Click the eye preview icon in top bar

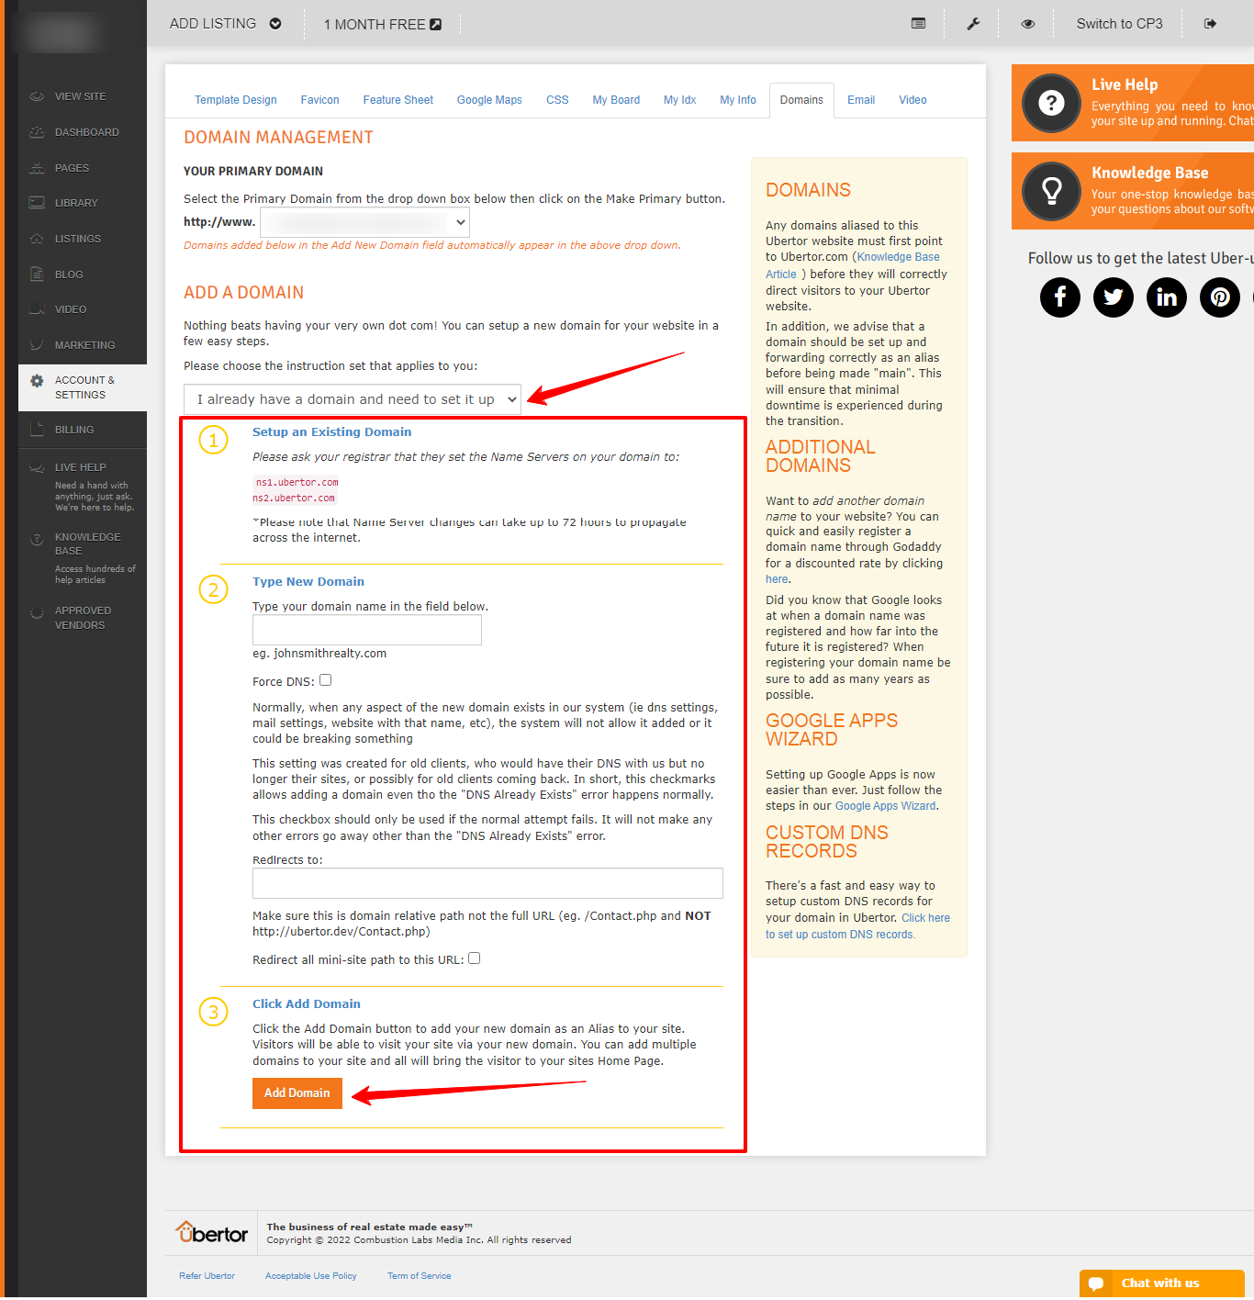[x=1028, y=24]
